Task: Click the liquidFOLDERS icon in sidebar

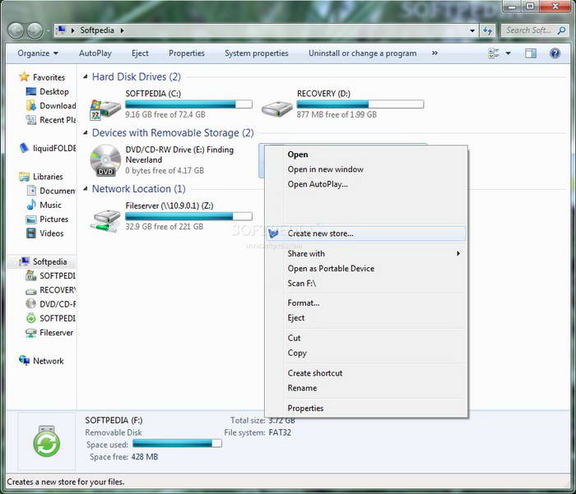Action: [24, 148]
